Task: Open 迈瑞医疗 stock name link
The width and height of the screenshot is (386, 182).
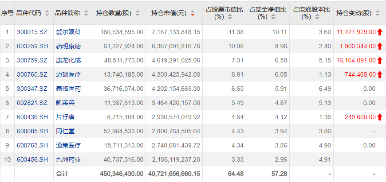Action: pos(68,74)
